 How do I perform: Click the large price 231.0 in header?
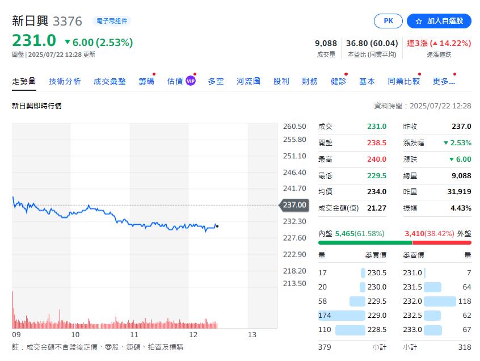[x=34, y=40]
